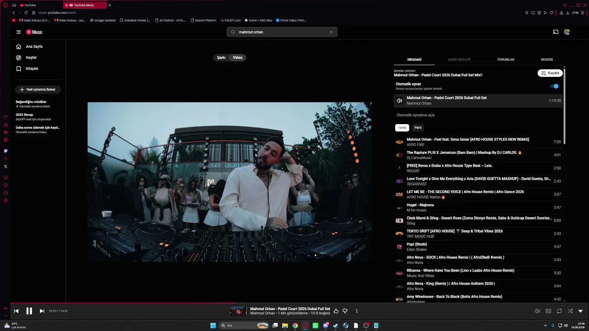The image size is (589, 331).
Task: Click the cast to device icon
Action: 555,32
